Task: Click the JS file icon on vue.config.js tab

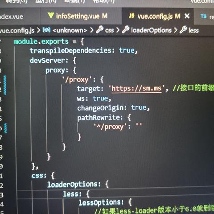Action: [x=132, y=16]
